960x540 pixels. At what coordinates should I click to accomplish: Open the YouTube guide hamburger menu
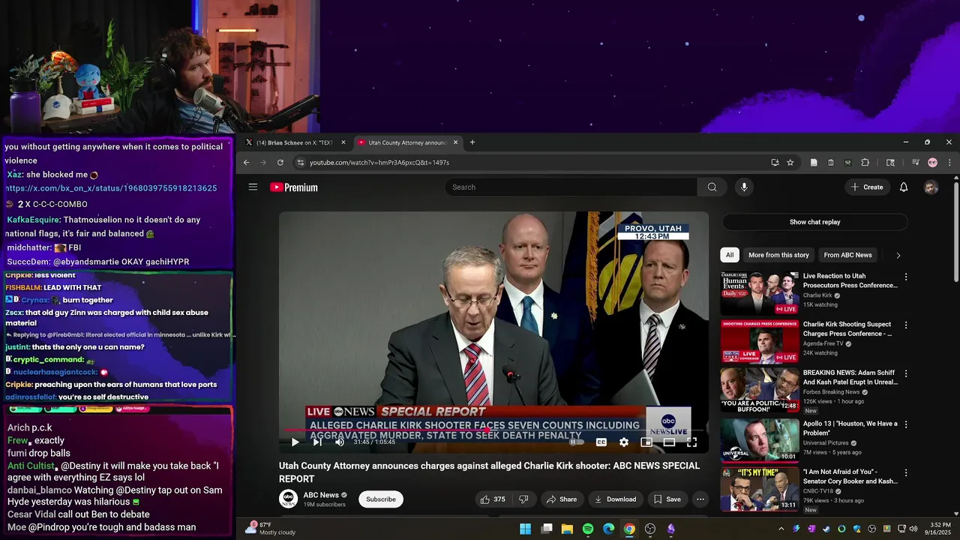253,187
